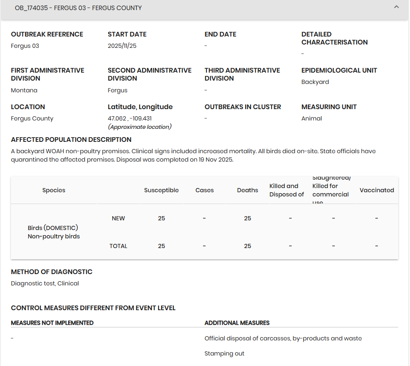Image resolution: width=410 pixels, height=366 pixels.
Task: Click the Susceptible column header
Action: (x=161, y=190)
